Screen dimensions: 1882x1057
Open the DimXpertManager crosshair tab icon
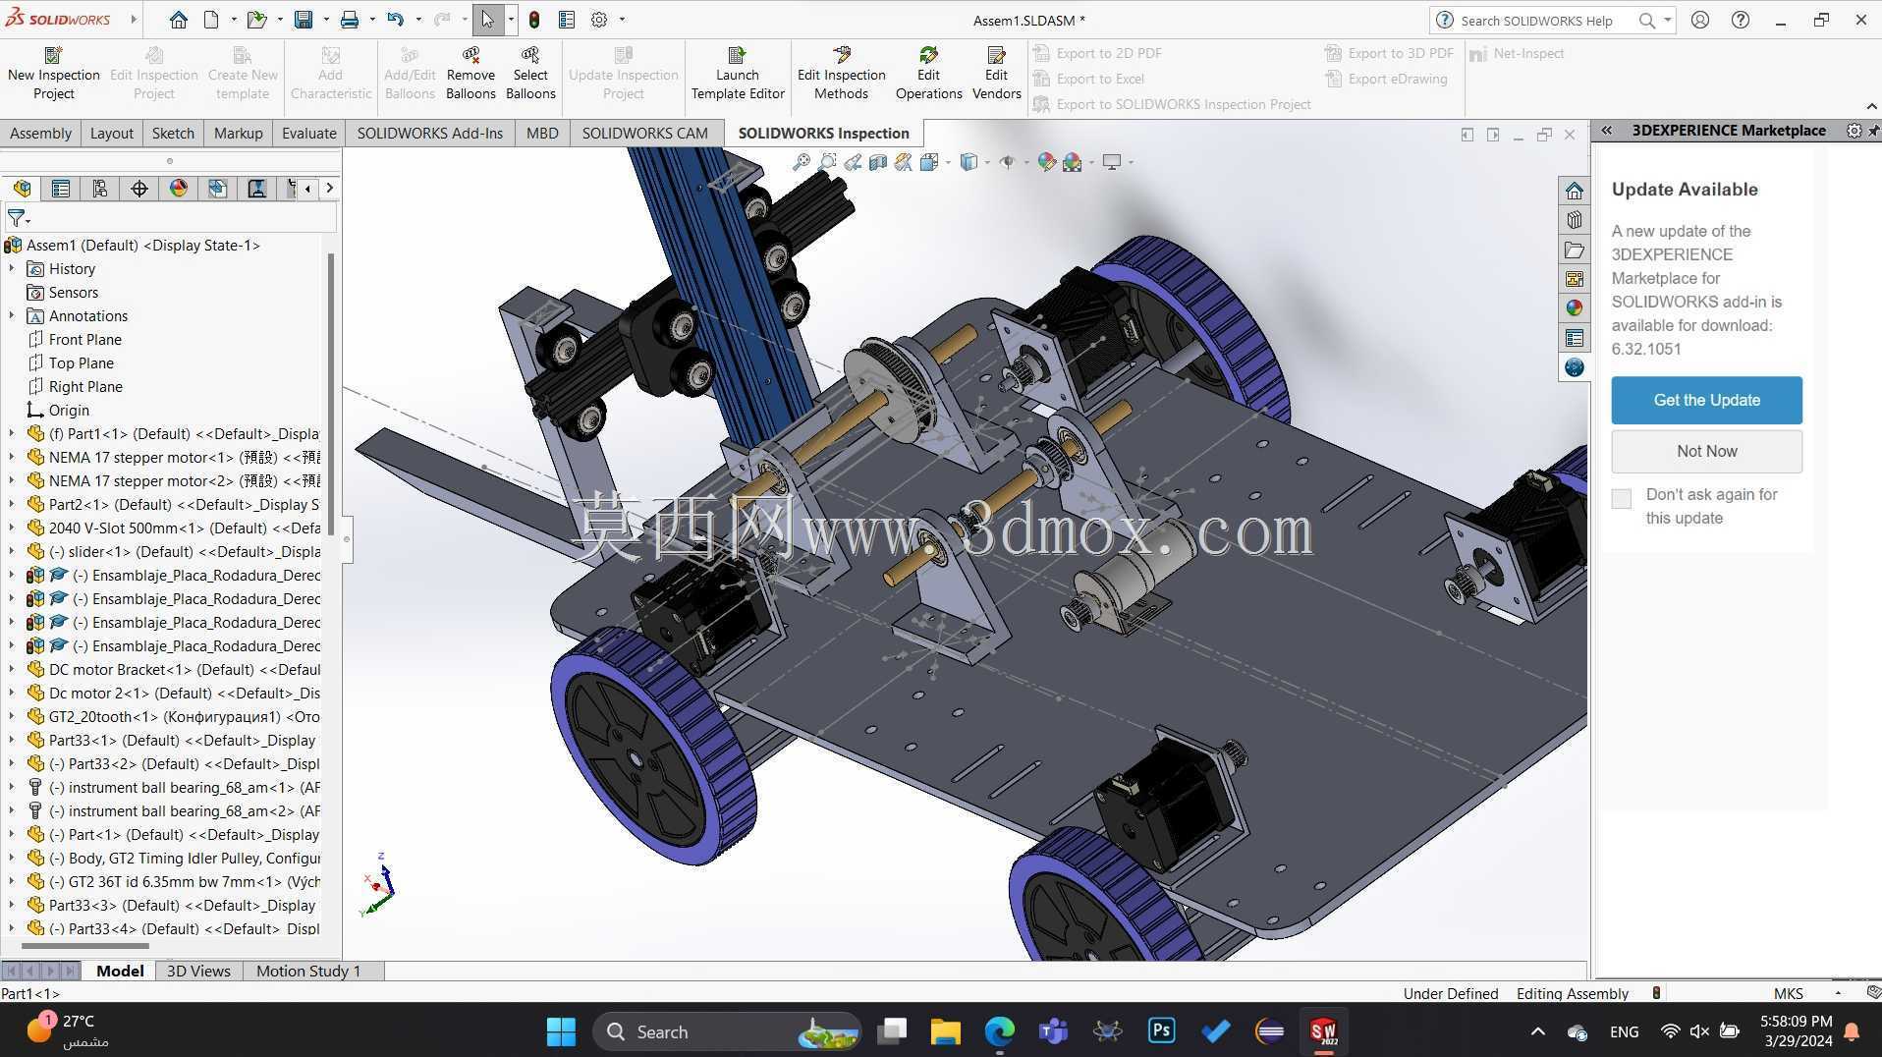139,189
